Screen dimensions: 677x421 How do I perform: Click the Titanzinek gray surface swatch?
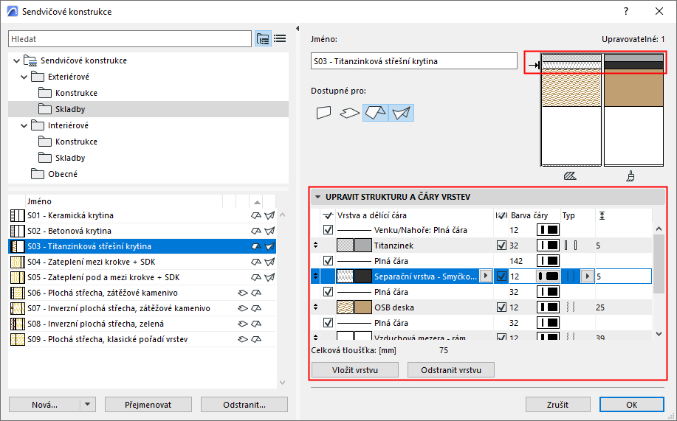pos(363,246)
